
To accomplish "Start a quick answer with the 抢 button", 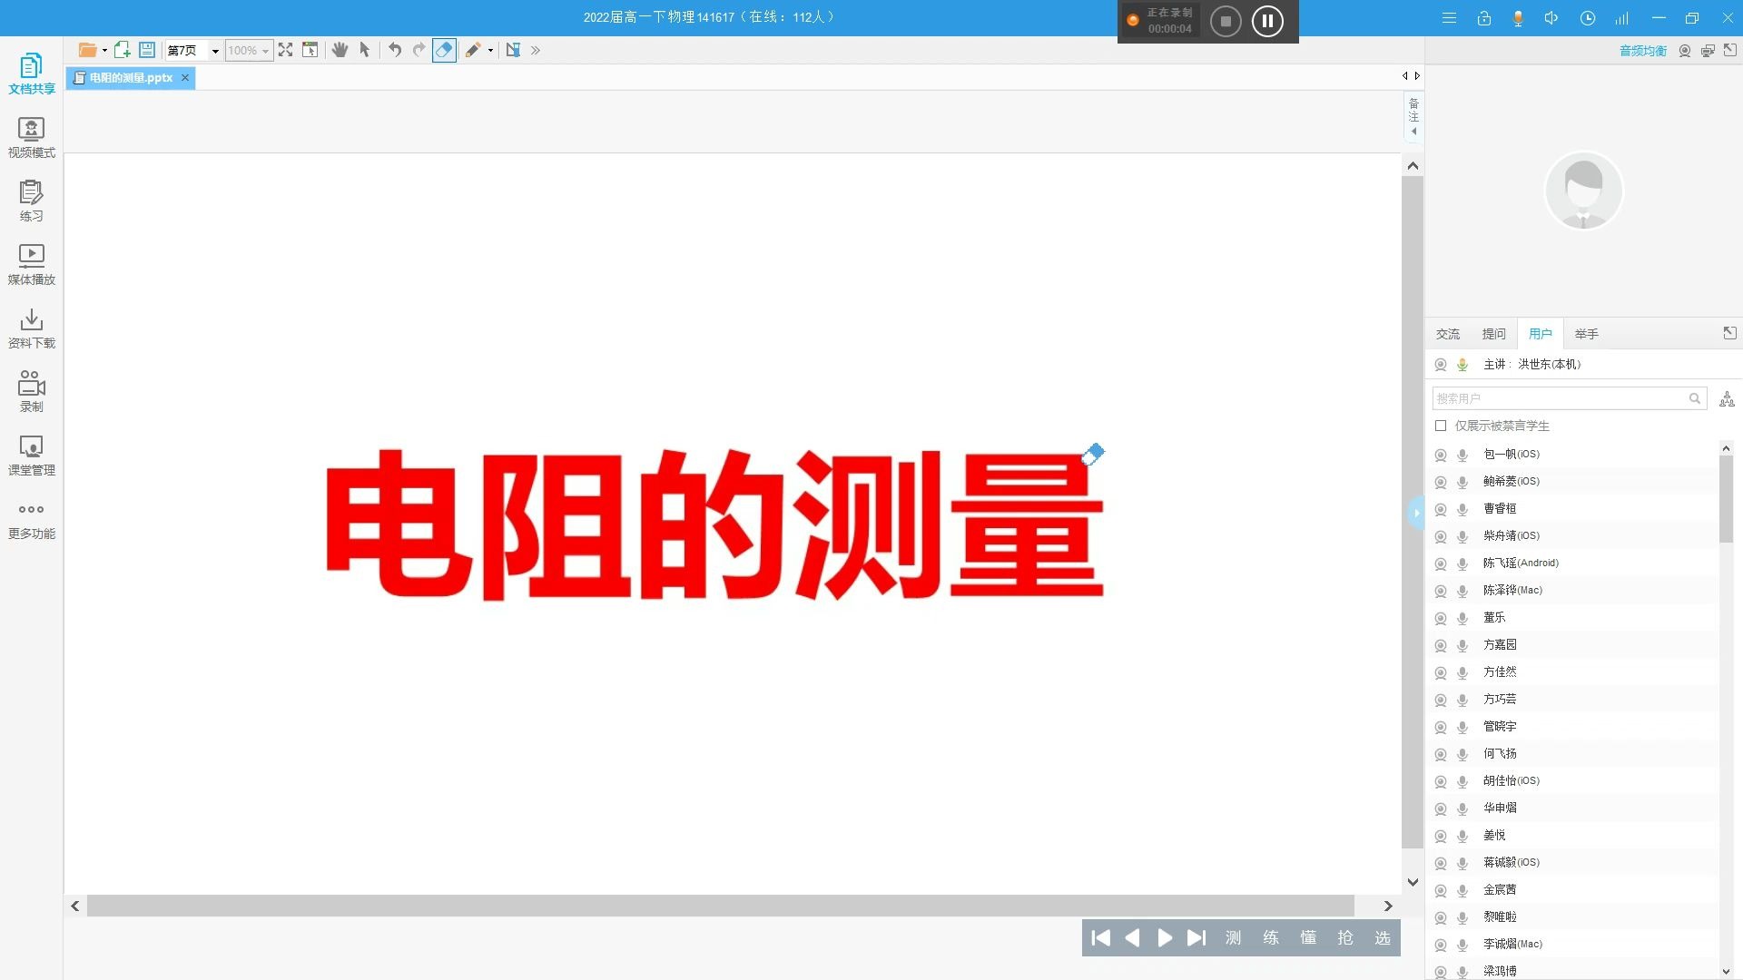I will tap(1344, 937).
